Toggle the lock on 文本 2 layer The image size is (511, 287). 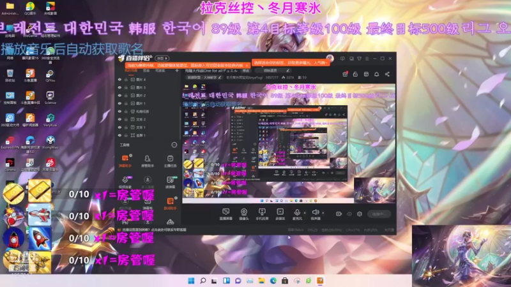pyautogui.click(x=126, y=119)
